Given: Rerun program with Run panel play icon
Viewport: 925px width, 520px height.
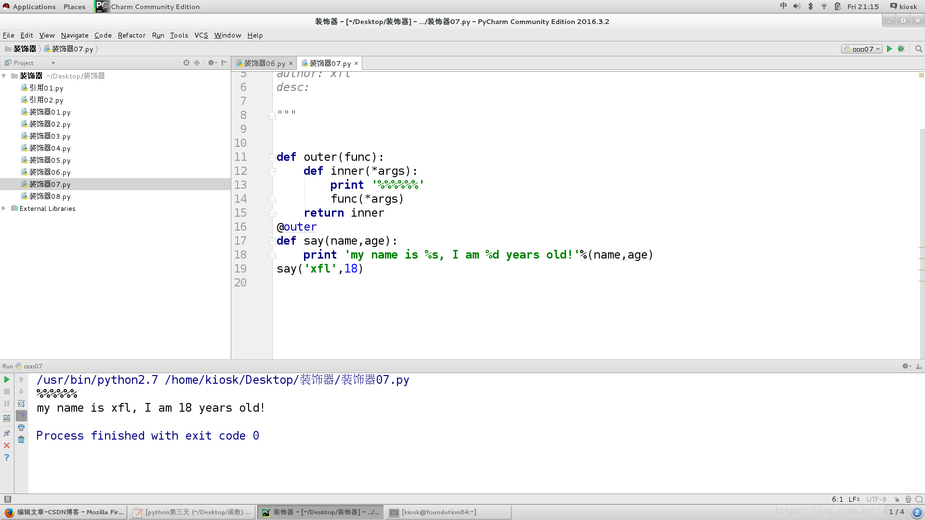Looking at the screenshot, I should tap(7, 379).
